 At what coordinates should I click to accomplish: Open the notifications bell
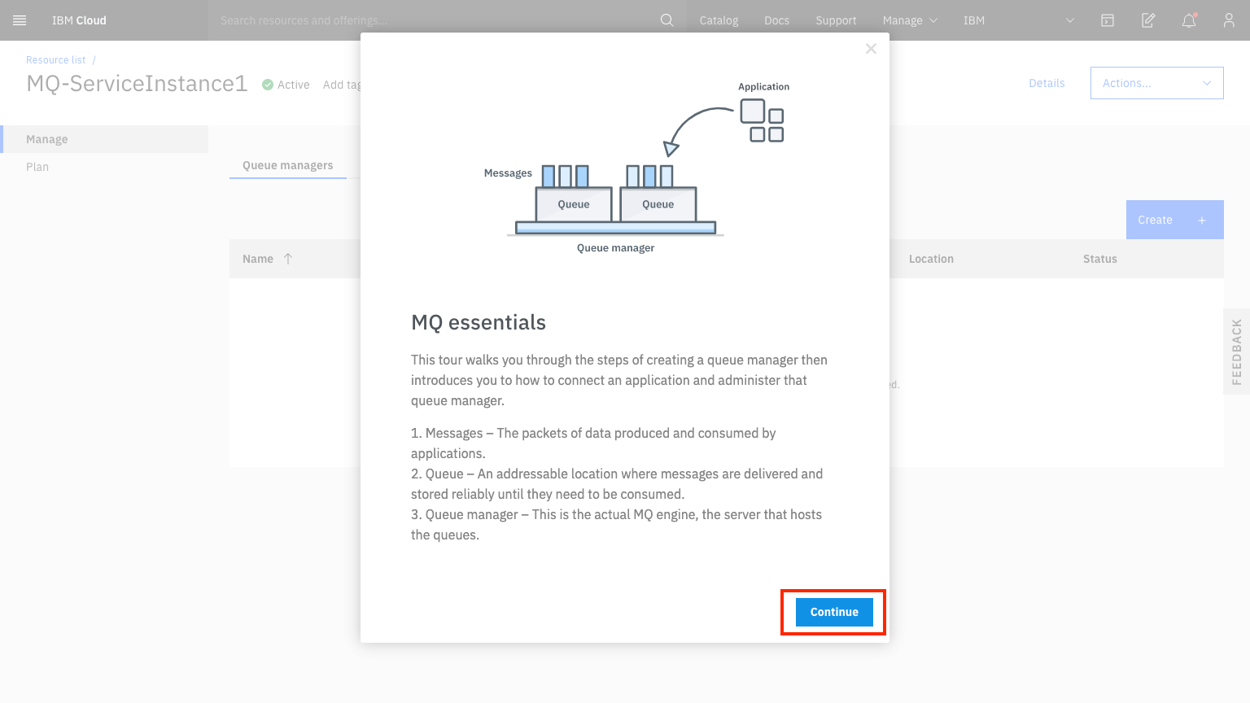click(1188, 20)
